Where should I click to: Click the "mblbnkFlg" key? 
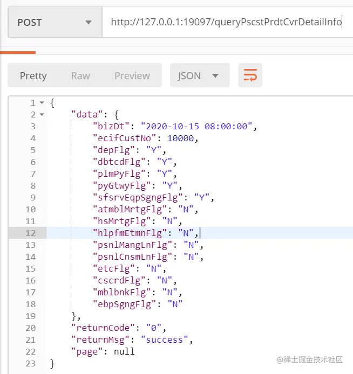[122, 293]
